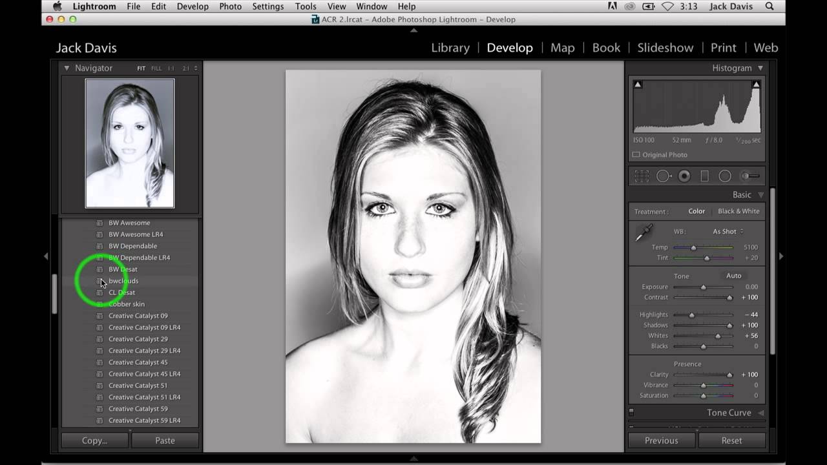Viewport: 827px width, 465px height.
Task: Toggle highlight clipping indicator in histogram
Action: pos(756,85)
